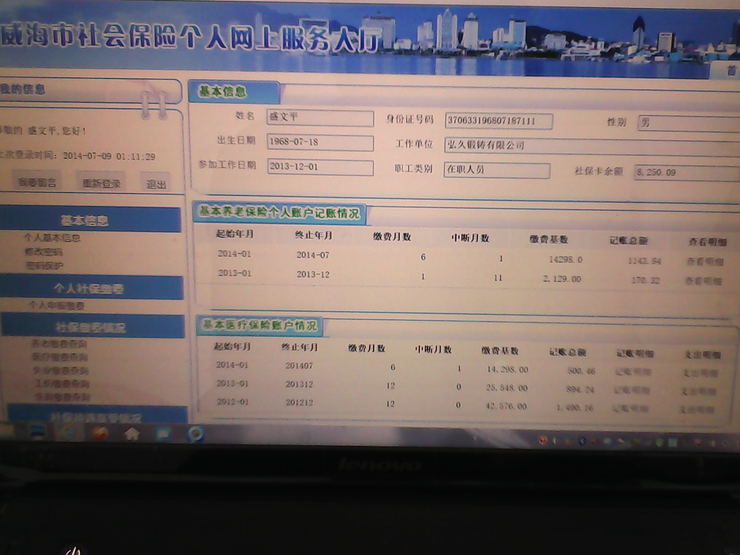Image resolution: width=740 pixels, height=555 pixels.
Task: Click the 姓名 name field
Action: [320, 118]
